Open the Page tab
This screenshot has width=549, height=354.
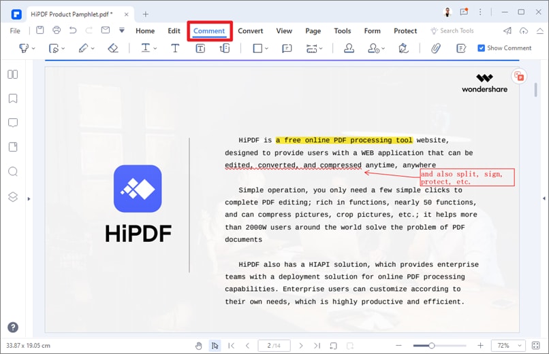[313, 31]
